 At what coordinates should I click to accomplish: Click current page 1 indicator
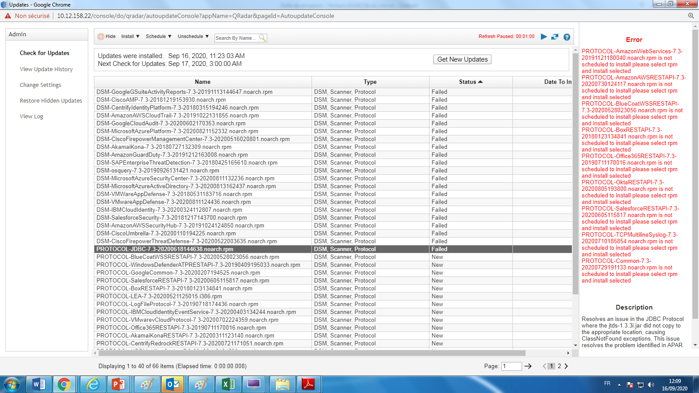552,366
